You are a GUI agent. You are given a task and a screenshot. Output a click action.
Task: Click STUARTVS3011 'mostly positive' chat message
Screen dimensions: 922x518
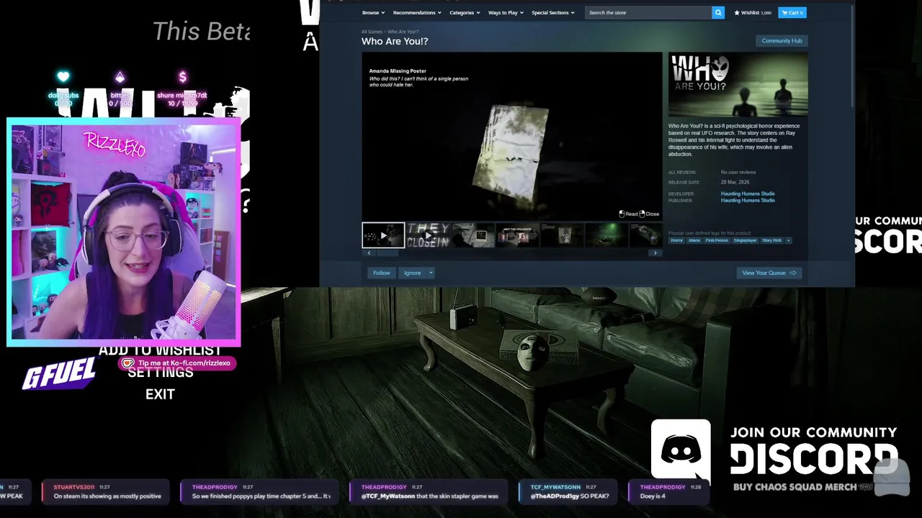(x=107, y=492)
